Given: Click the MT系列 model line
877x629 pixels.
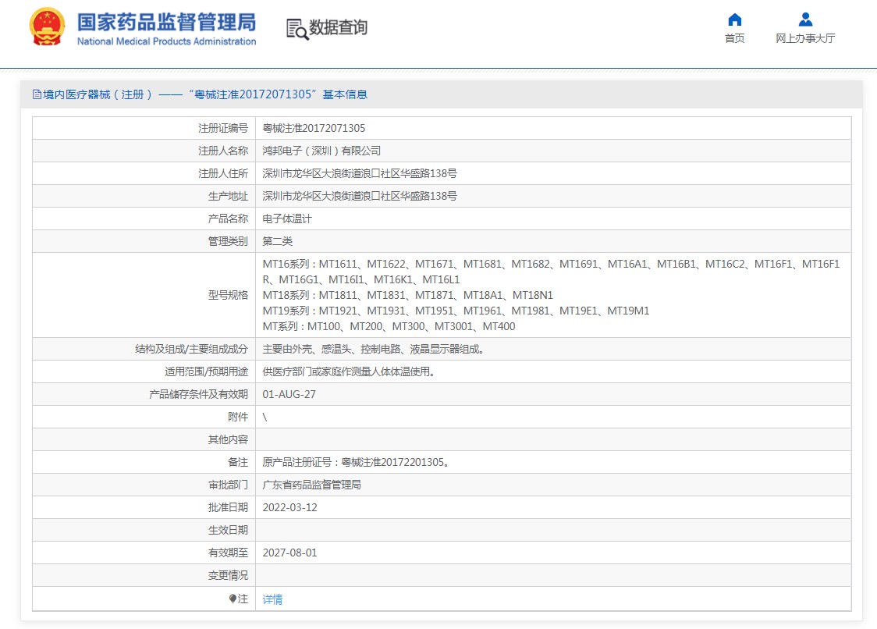Looking at the screenshot, I should [x=389, y=326].
